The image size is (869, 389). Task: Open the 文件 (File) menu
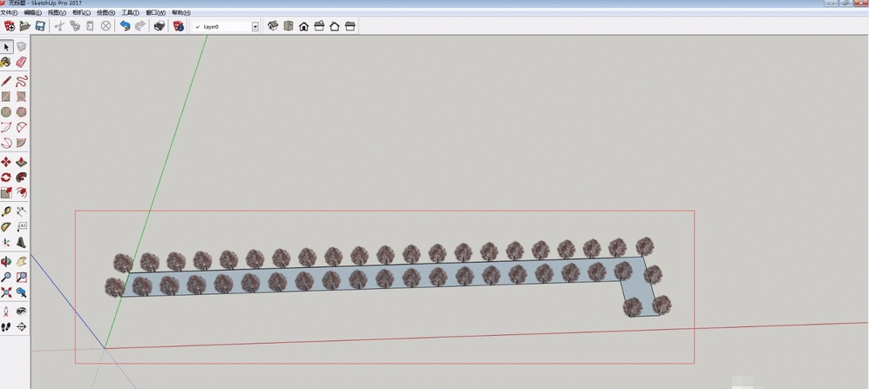(9, 13)
